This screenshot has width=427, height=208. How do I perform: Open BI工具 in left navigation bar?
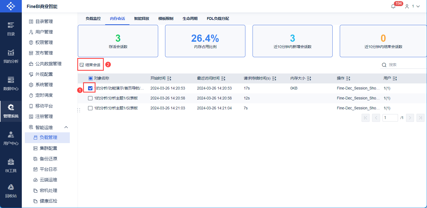(x=11, y=165)
